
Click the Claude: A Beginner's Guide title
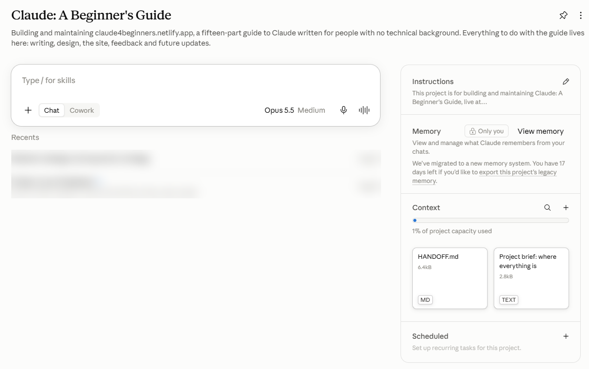(91, 15)
